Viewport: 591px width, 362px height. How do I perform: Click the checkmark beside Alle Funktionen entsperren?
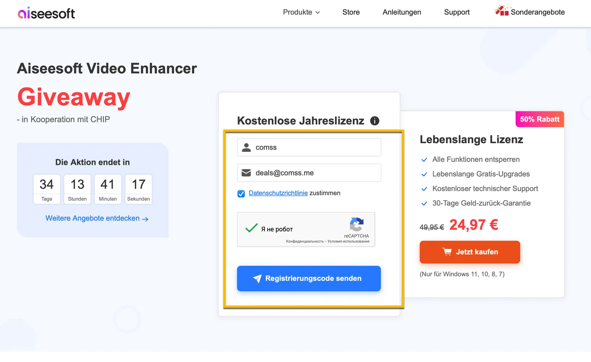(x=424, y=160)
